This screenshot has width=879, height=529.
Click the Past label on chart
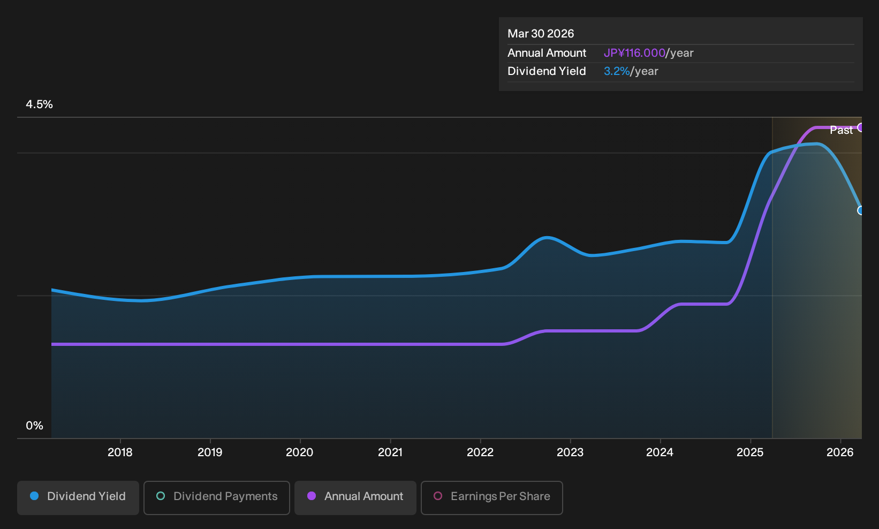tap(841, 130)
